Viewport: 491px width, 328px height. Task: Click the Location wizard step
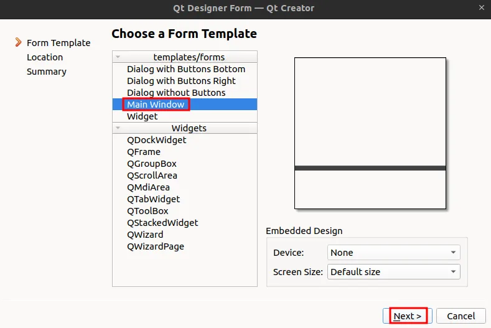tap(45, 57)
